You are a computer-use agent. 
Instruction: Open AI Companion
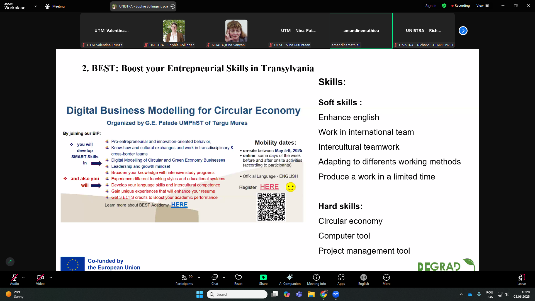[x=290, y=280]
